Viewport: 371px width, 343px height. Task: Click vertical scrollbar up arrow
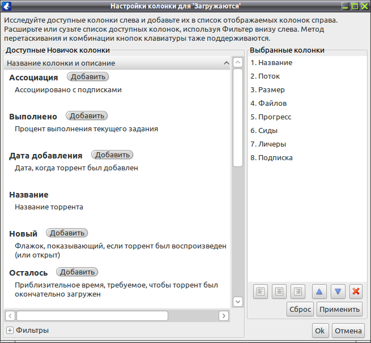coord(238,63)
